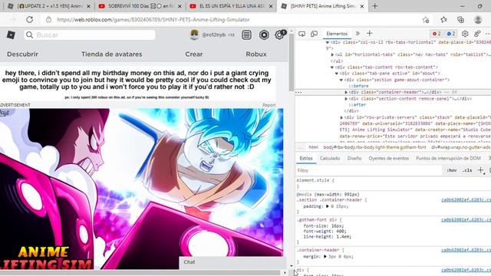Switch to the Calculado tab
The height and width of the screenshot is (276, 491).
330,159
